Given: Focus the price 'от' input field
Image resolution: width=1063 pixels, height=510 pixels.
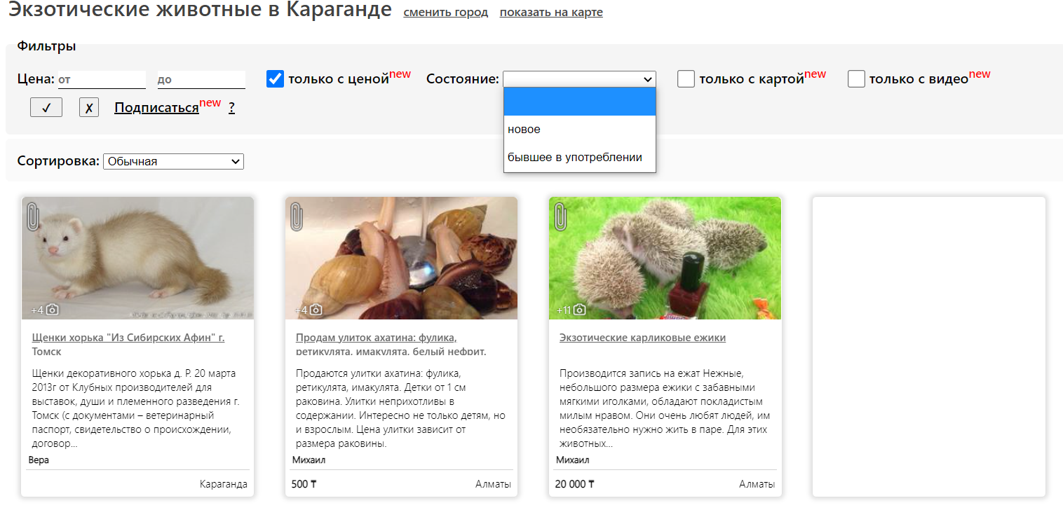Looking at the screenshot, I should click(102, 80).
